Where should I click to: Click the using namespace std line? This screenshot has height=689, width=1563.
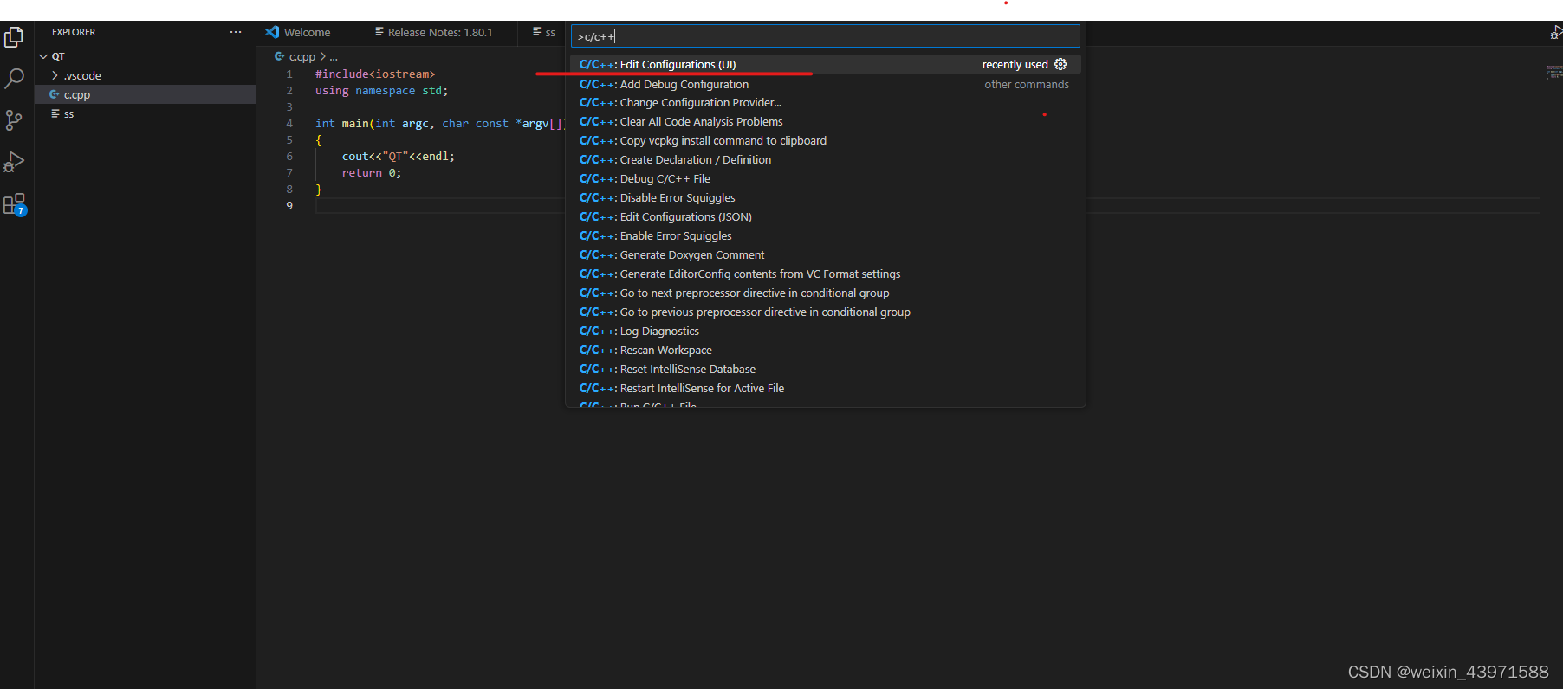tap(381, 90)
